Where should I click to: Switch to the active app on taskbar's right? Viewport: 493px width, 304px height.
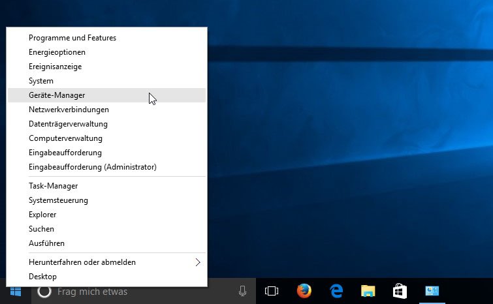(433, 292)
